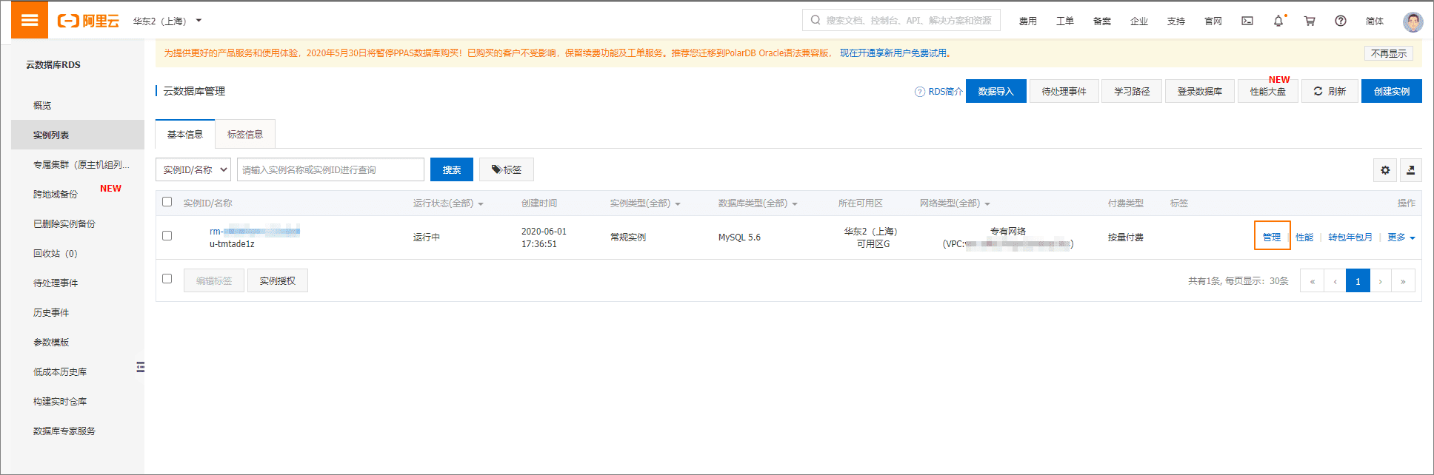
Task: Open 构建实时仓库 in the sidebar
Action: point(60,401)
